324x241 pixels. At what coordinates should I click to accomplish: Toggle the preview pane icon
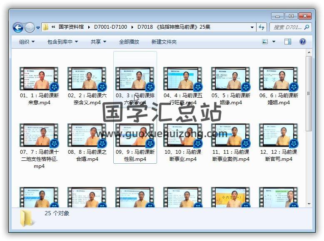(288, 42)
